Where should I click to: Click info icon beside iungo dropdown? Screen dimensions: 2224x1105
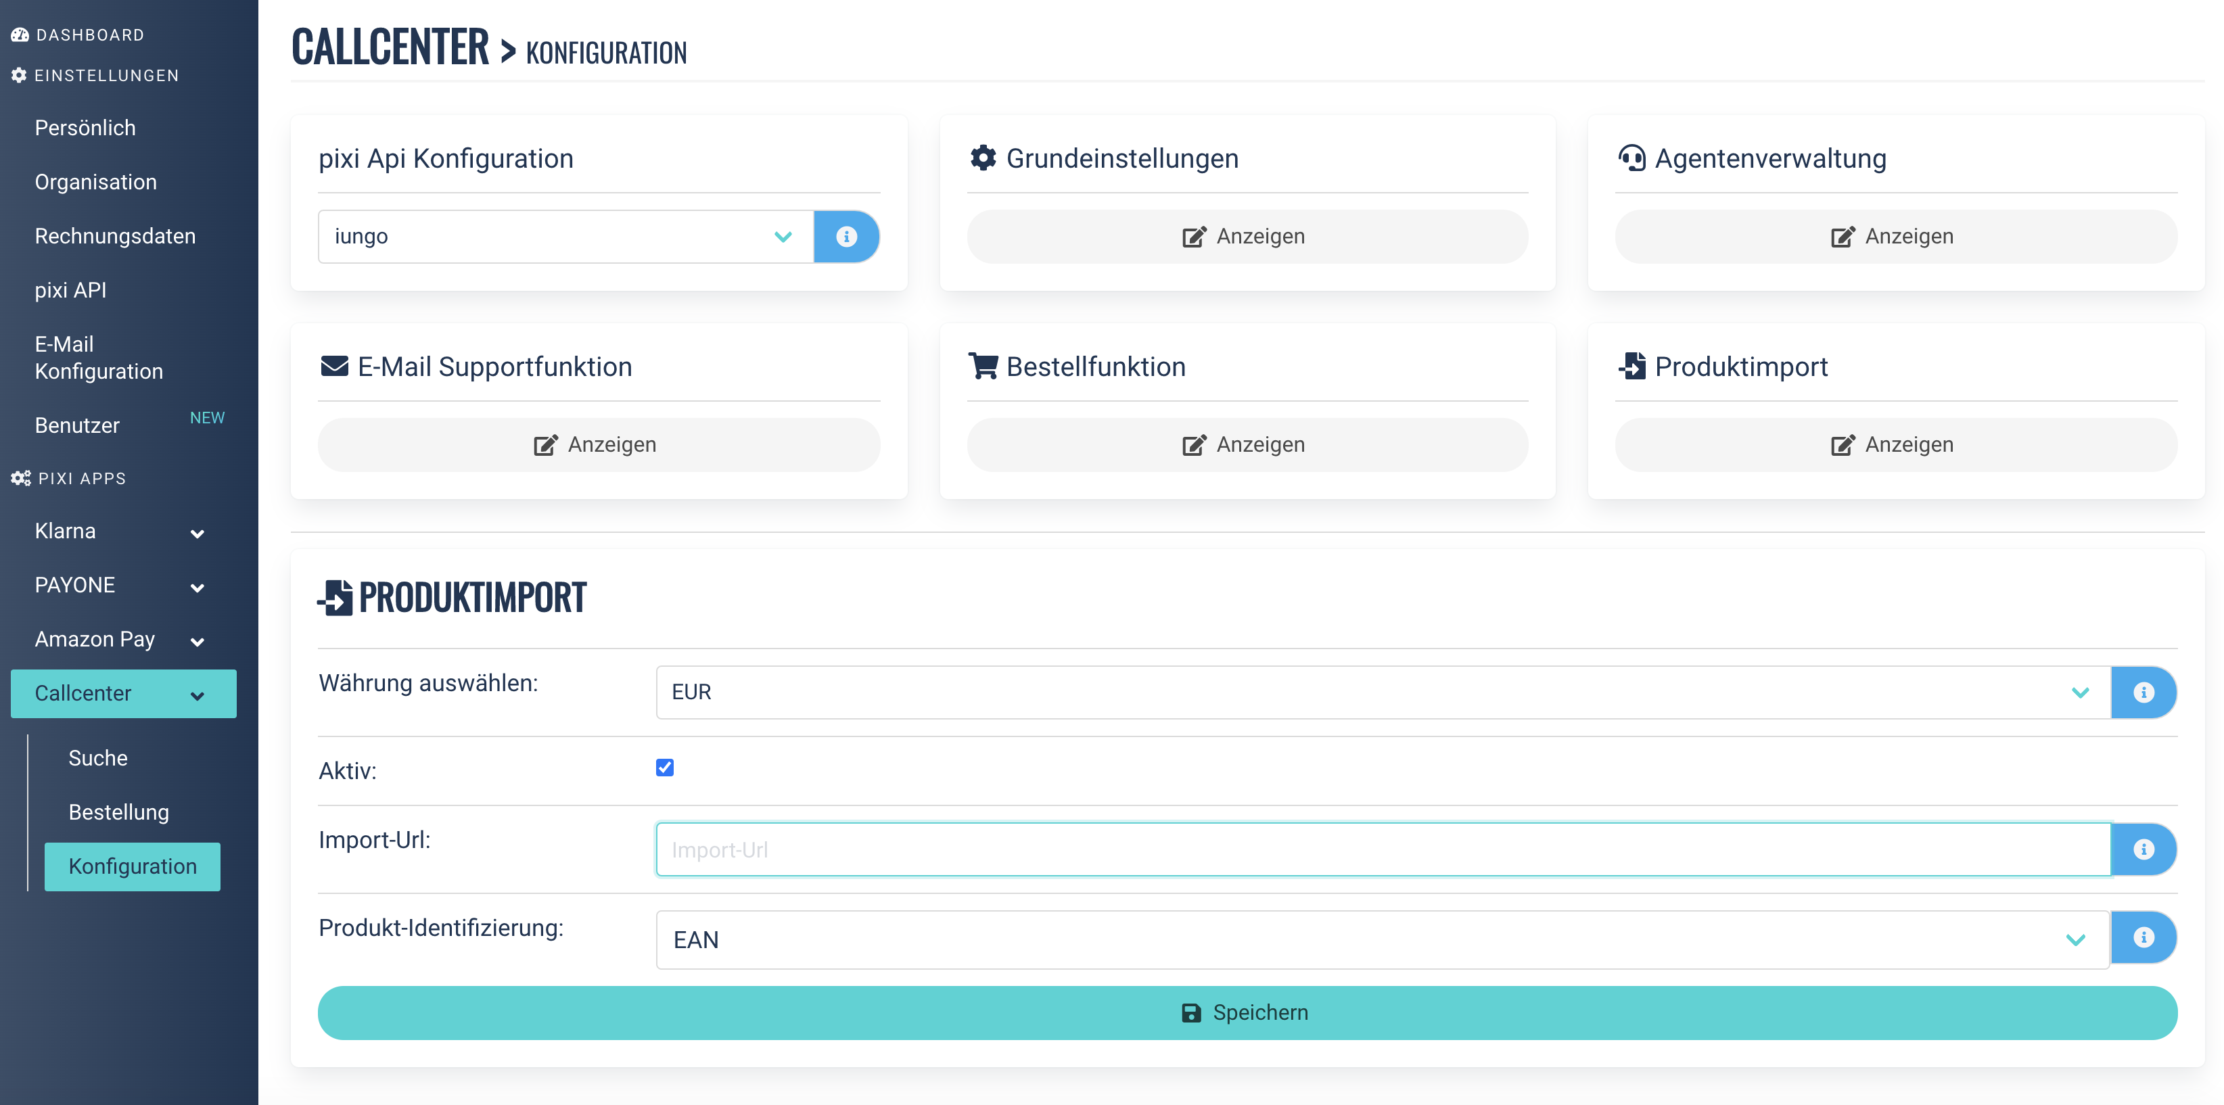[x=846, y=237]
